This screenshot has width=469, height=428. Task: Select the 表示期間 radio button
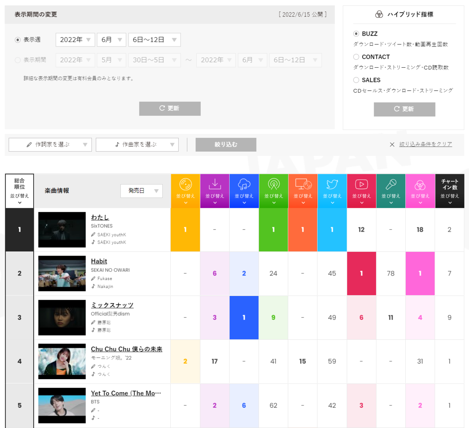coord(18,60)
